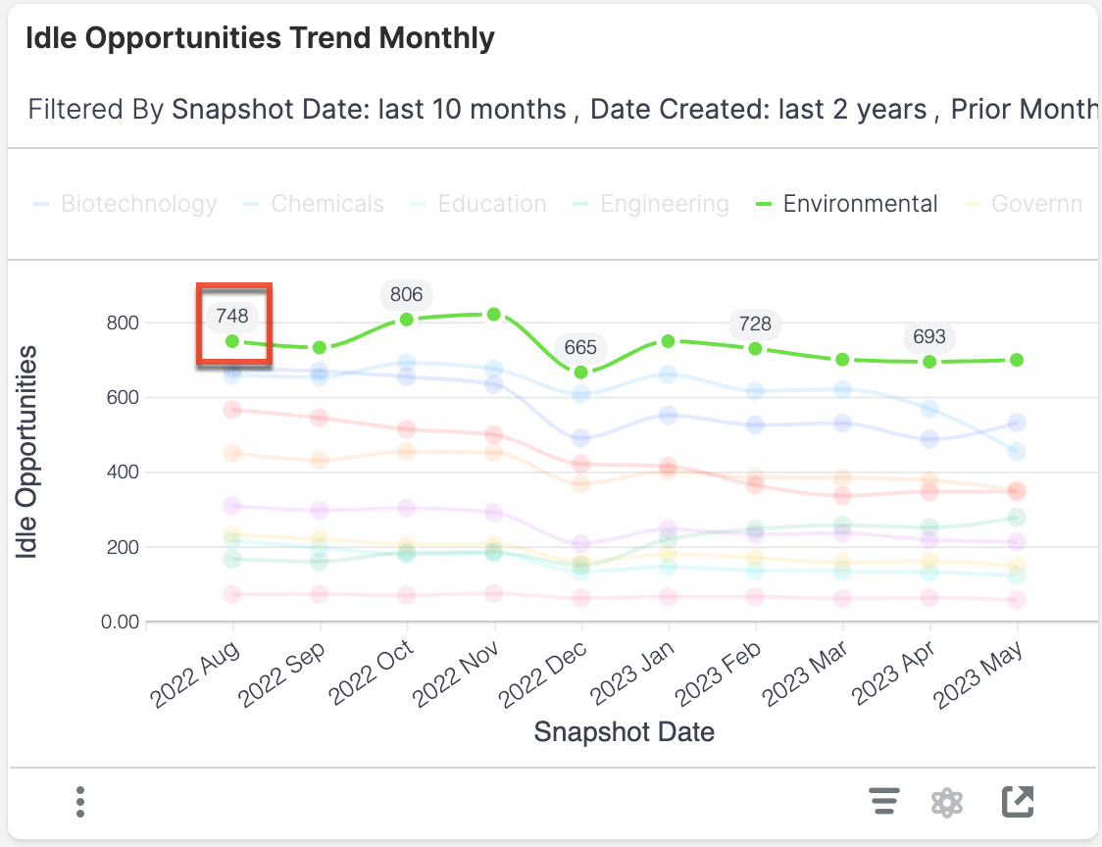This screenshot has width=1102, height=847.
Task: Enable the Engineering series display
Action: (665, 204)
